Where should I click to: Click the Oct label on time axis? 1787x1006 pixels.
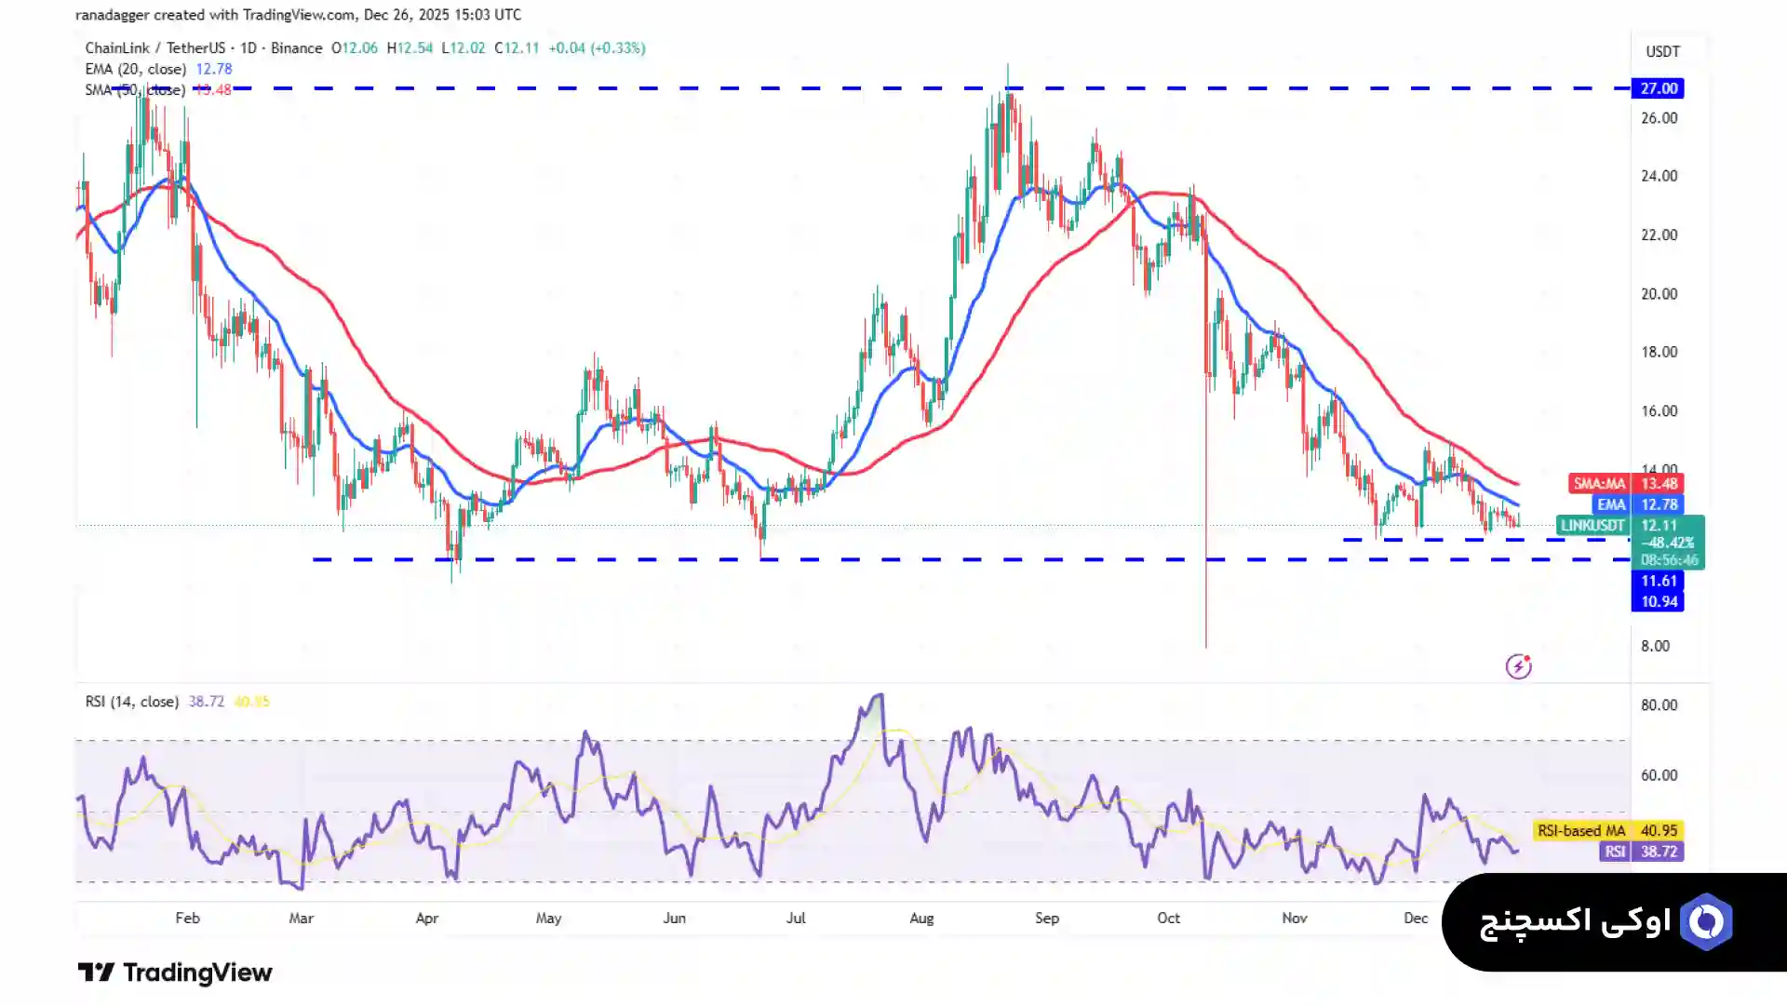click(1168, 918)
